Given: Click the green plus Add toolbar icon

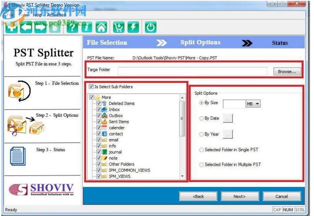Looking at the screenshot, I should click(11, 27).
